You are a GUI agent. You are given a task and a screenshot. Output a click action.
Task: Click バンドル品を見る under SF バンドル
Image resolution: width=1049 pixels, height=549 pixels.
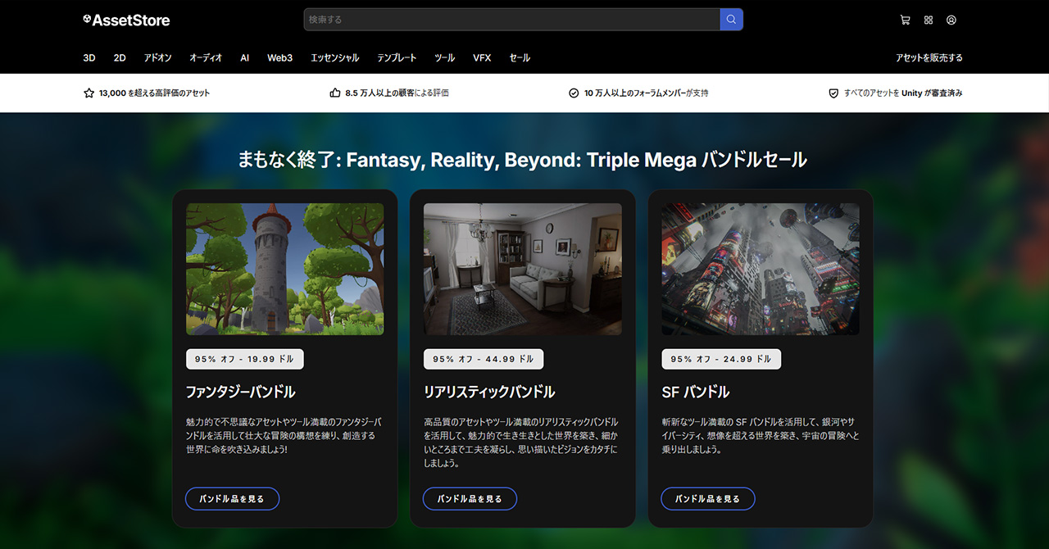(707, 498)
